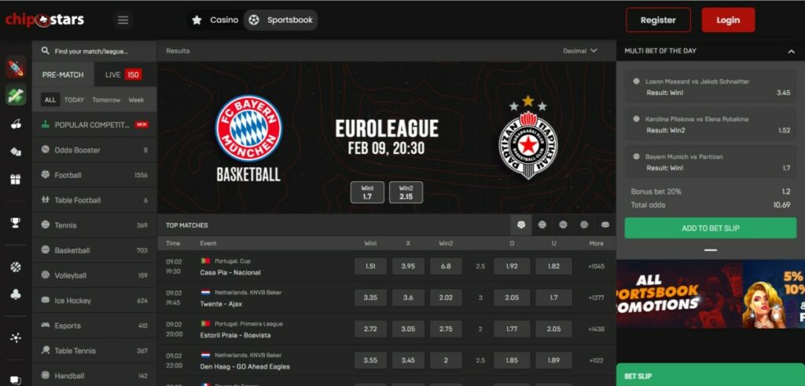Select the LIVE tab

(x=123, y=75)
